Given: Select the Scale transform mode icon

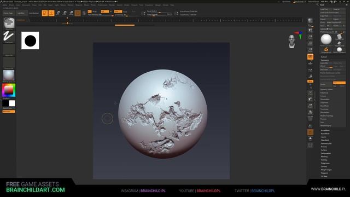Looking at the screenshot, I should tap(65, 13).
